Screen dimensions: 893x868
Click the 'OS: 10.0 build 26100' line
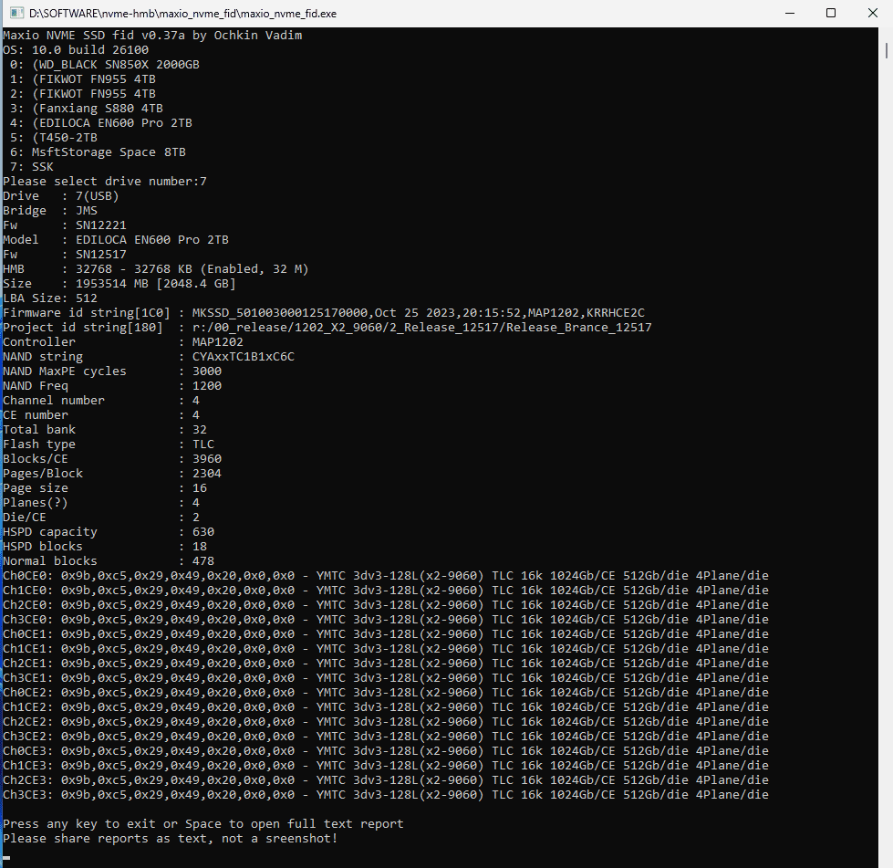[76, 50]
